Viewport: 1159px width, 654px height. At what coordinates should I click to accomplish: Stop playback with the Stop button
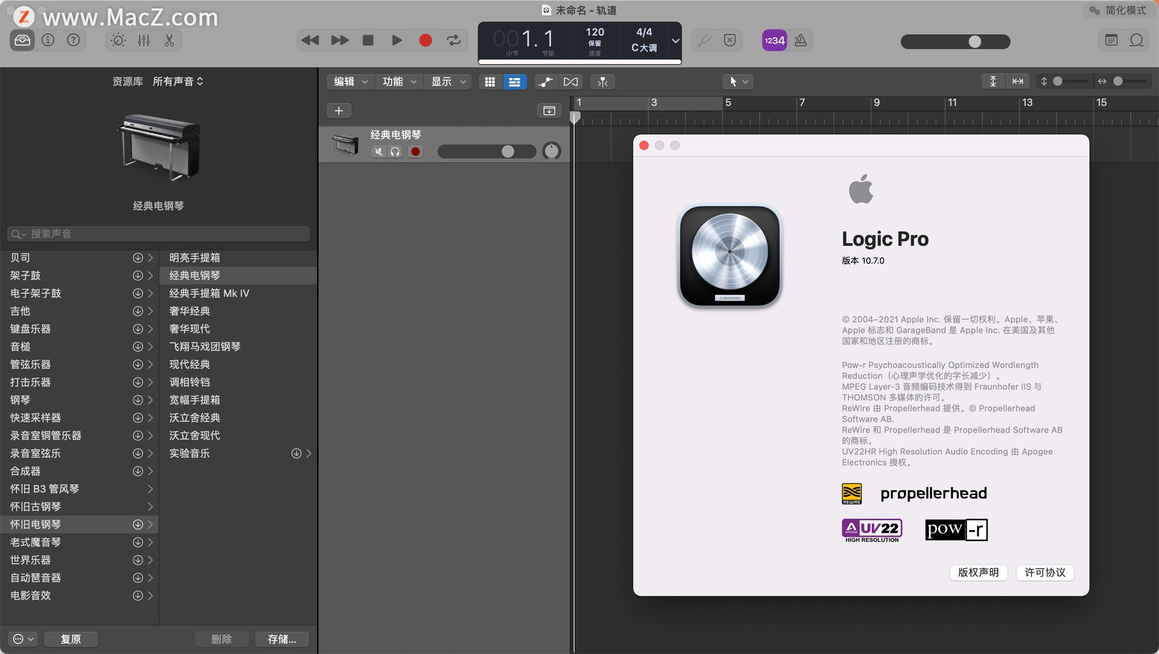[368, 40]
